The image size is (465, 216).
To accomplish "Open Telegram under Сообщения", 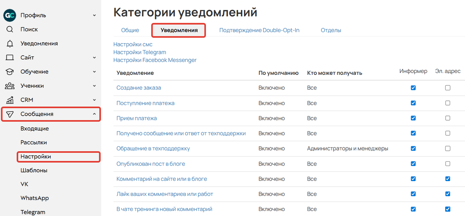I will coord(33,212).
